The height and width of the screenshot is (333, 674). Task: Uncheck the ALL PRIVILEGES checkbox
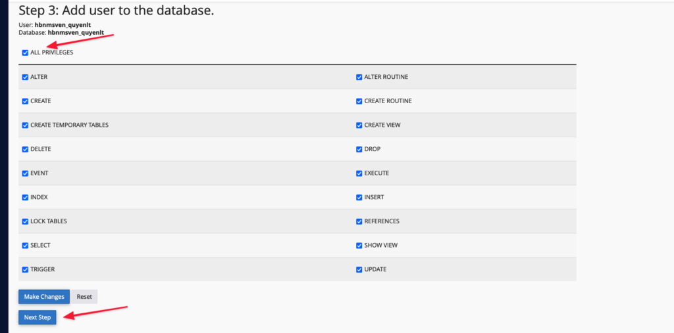(25, 53)
